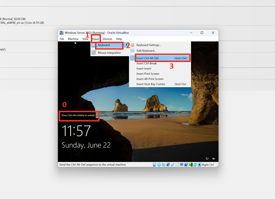Choose Insert Alt Print Screen
Viewport: 275px width, 199px height.
click(160, 79)
